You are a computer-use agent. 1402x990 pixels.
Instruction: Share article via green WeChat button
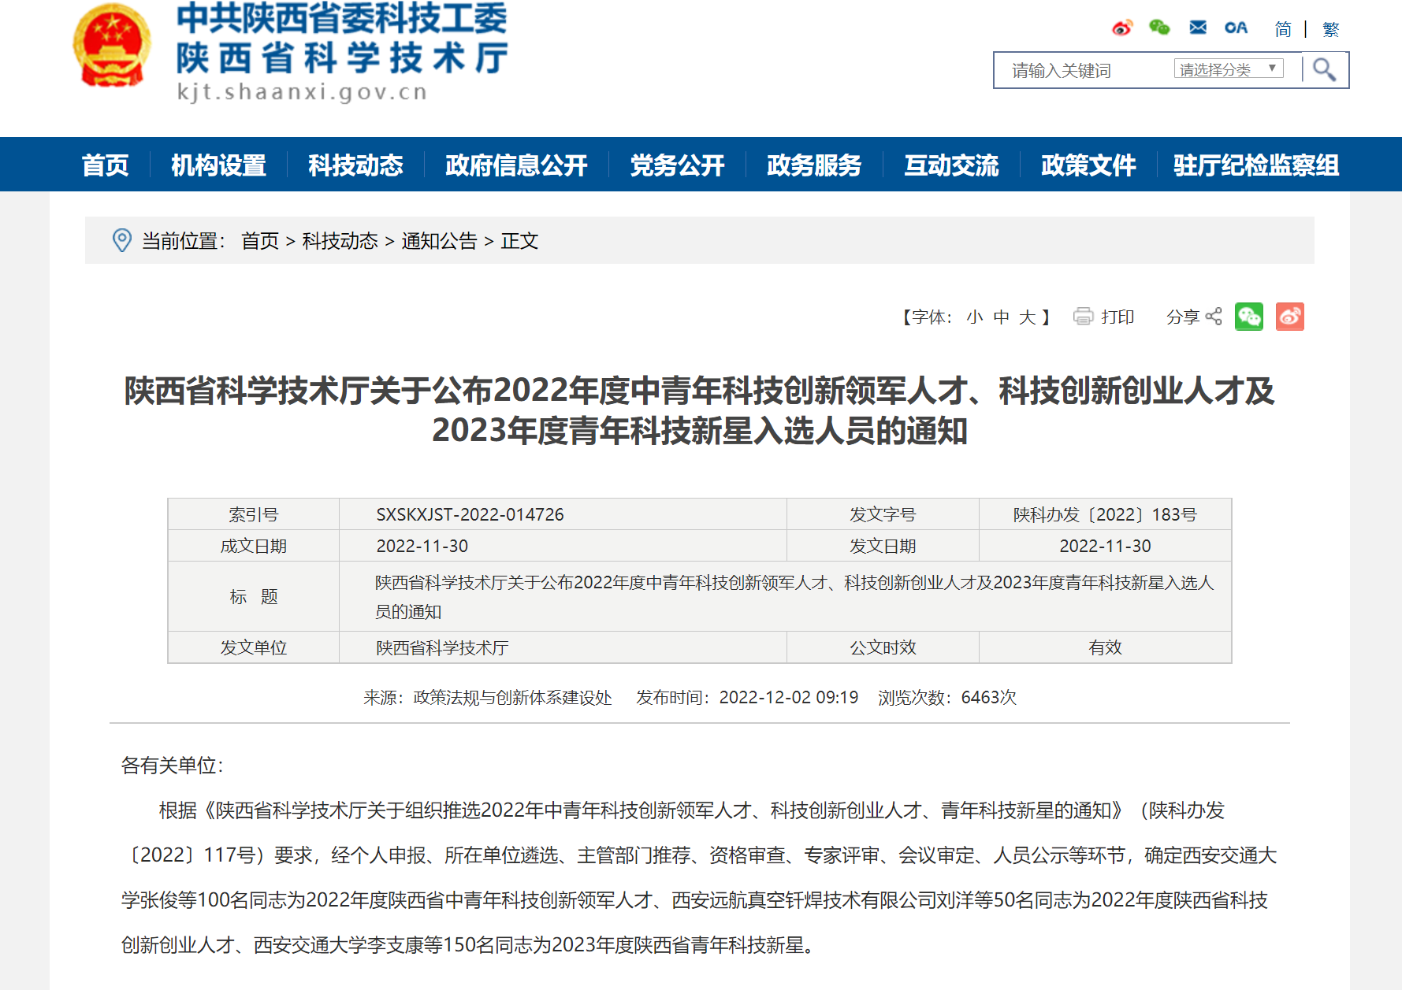tap(1249, 317)
